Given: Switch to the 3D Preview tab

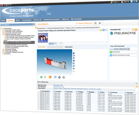Looking at the screenshot, I should tap(42, 47).
